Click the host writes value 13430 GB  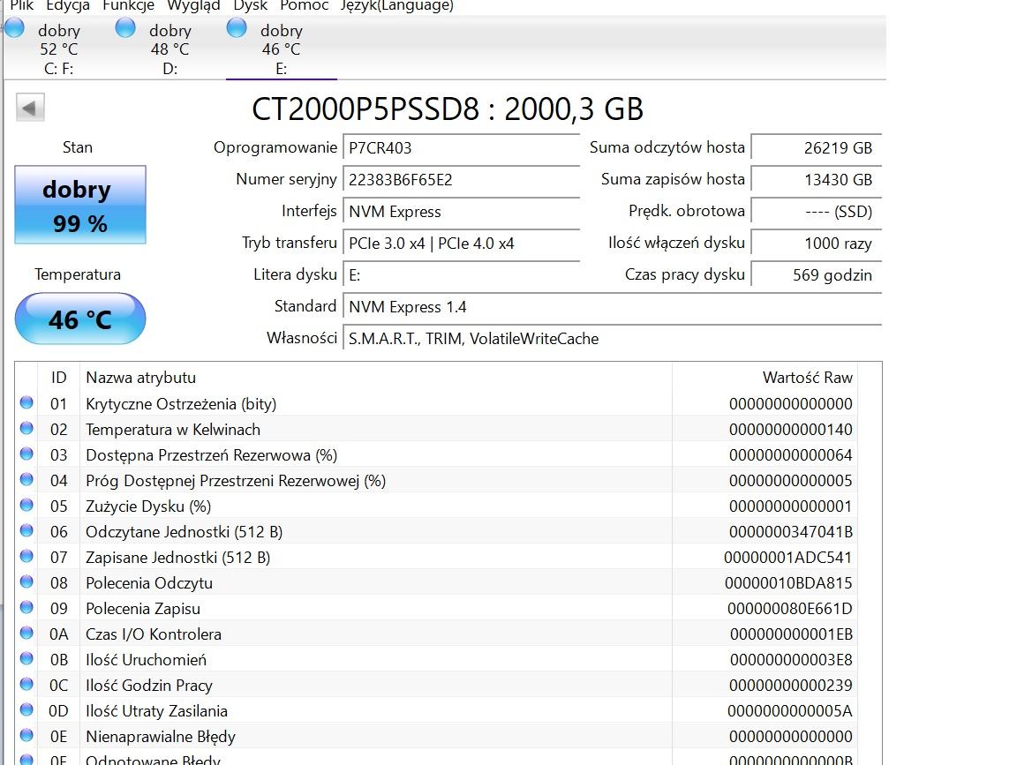pos(816,180)
